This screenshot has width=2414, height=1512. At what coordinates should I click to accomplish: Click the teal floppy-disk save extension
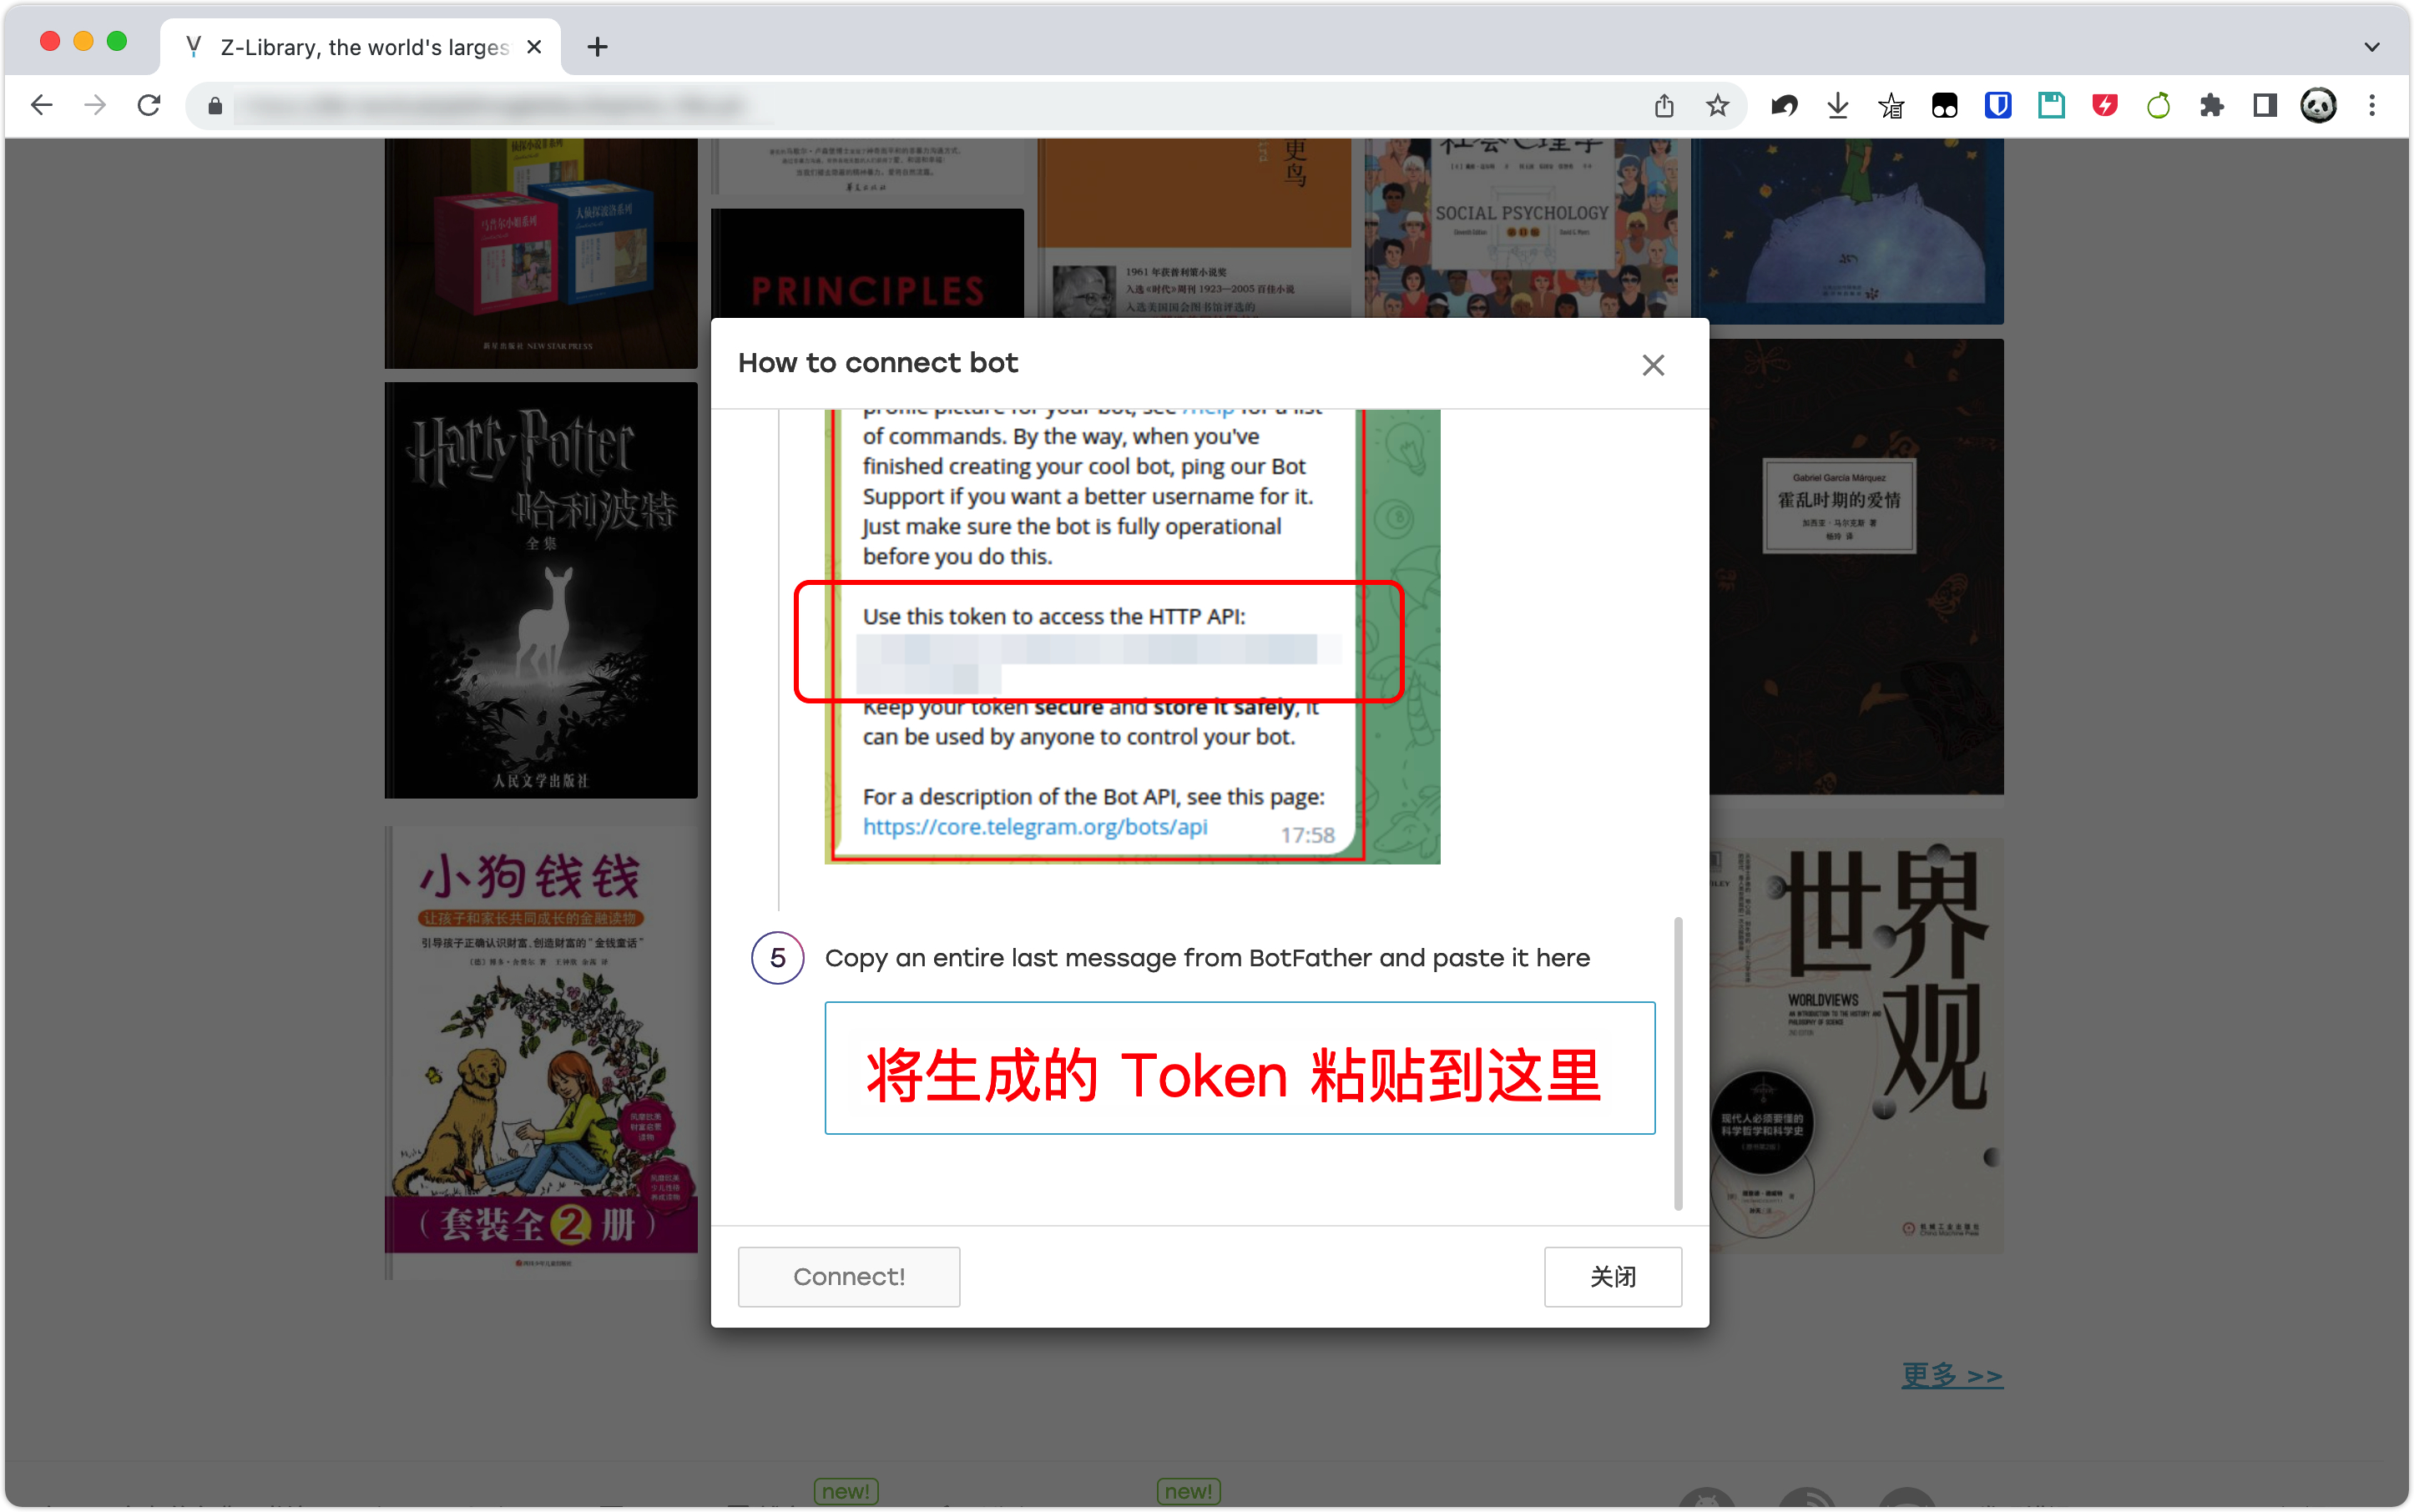pyautogui.click(x=2051, y=105)
